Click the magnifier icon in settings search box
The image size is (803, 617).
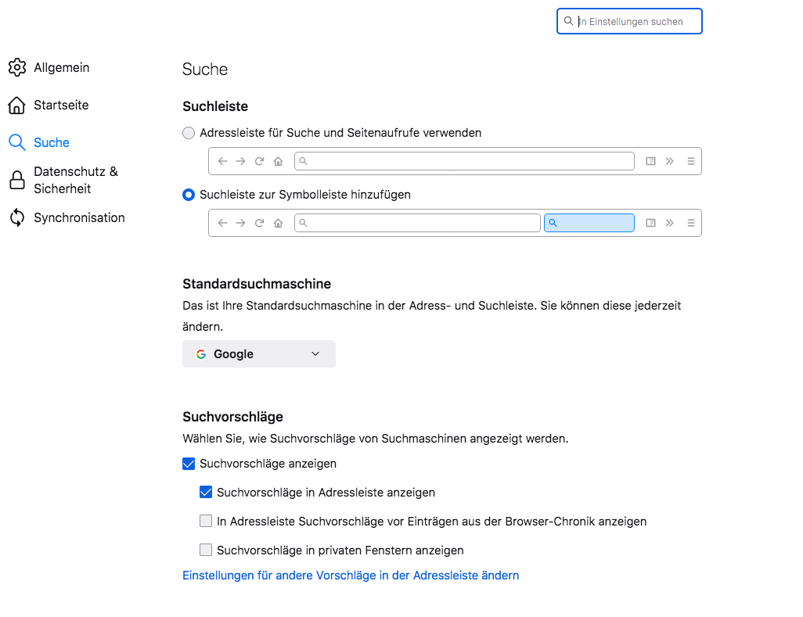(x=569, y=22)
